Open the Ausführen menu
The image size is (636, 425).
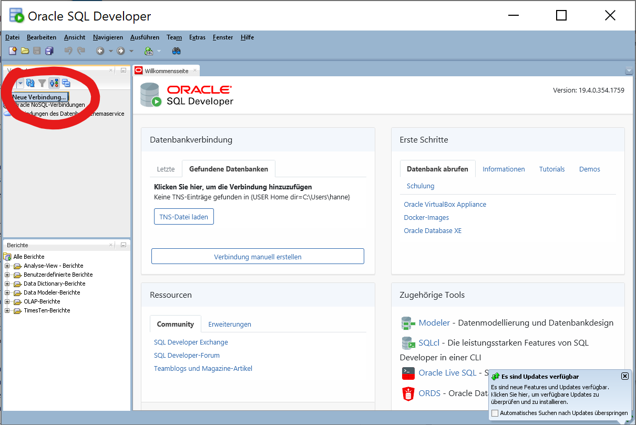[x=145, y=37]
